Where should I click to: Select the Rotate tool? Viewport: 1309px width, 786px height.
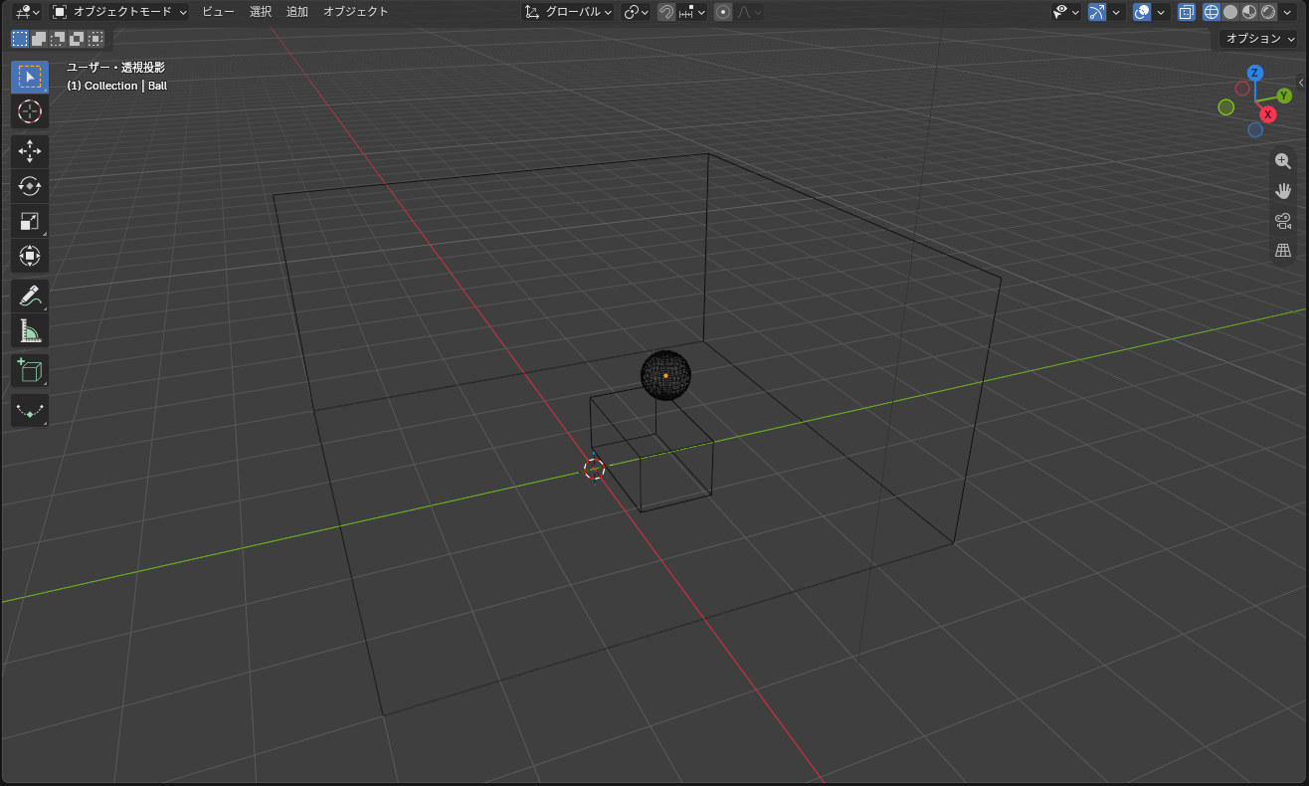click(30, 186)
